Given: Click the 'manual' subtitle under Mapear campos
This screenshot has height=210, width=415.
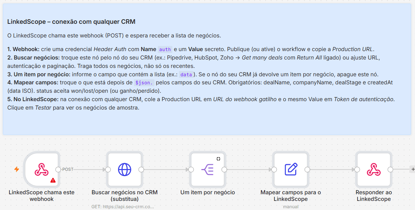Looking at the screenshot, I should click(x=291, y=206).
